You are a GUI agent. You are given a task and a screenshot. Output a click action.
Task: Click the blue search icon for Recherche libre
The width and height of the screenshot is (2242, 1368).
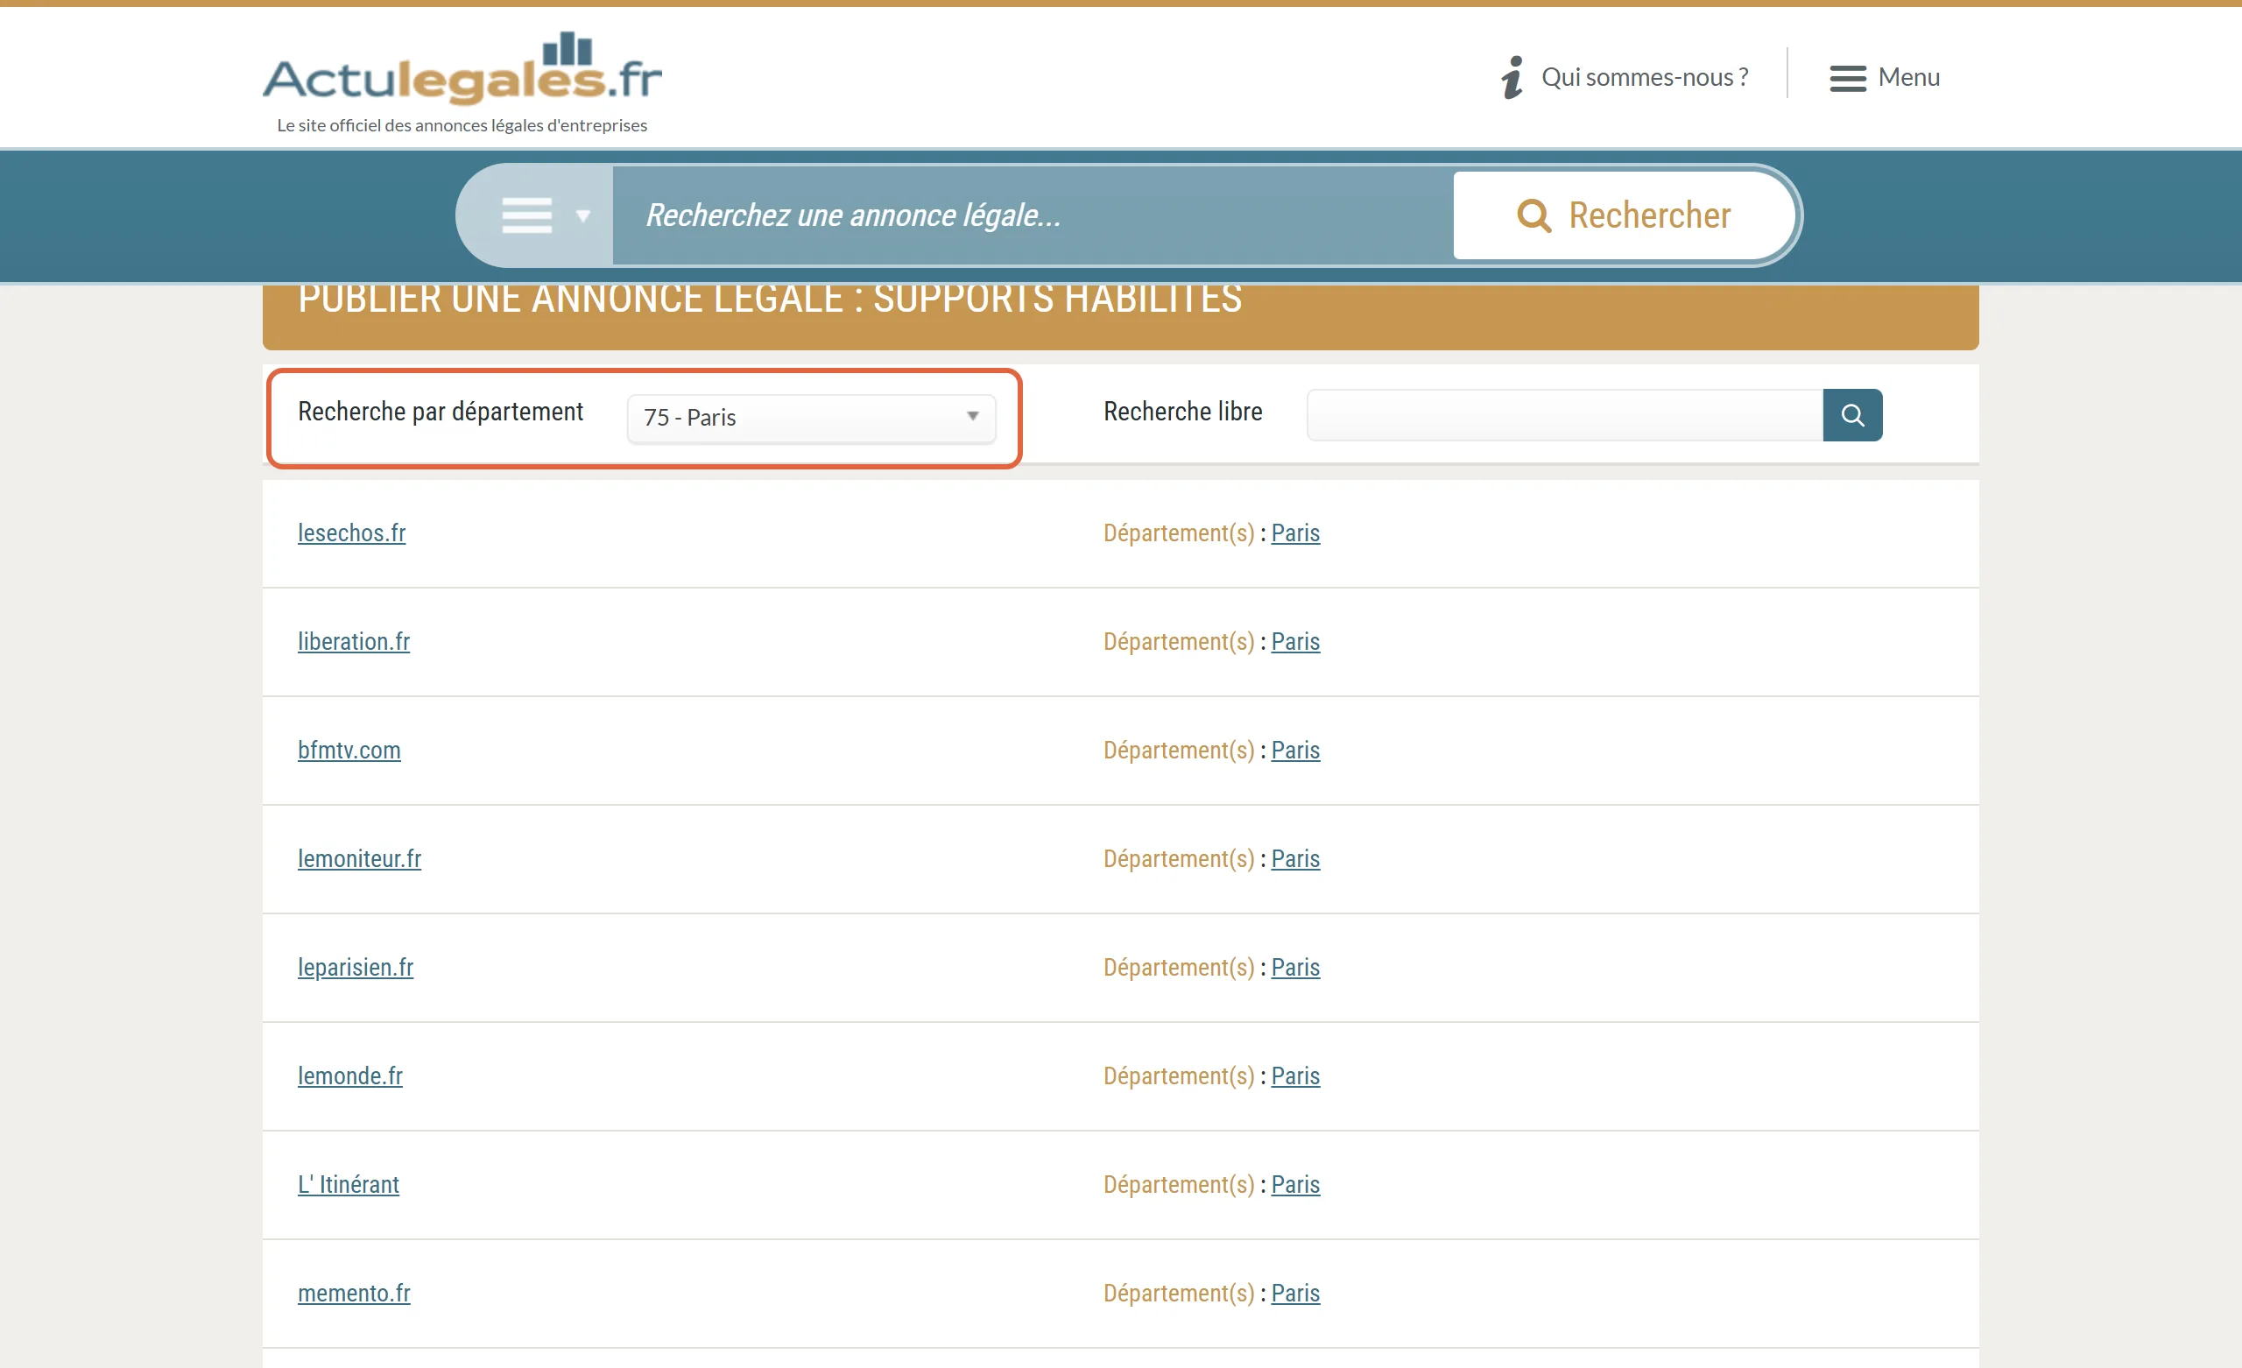click(x=1851, y=415)
